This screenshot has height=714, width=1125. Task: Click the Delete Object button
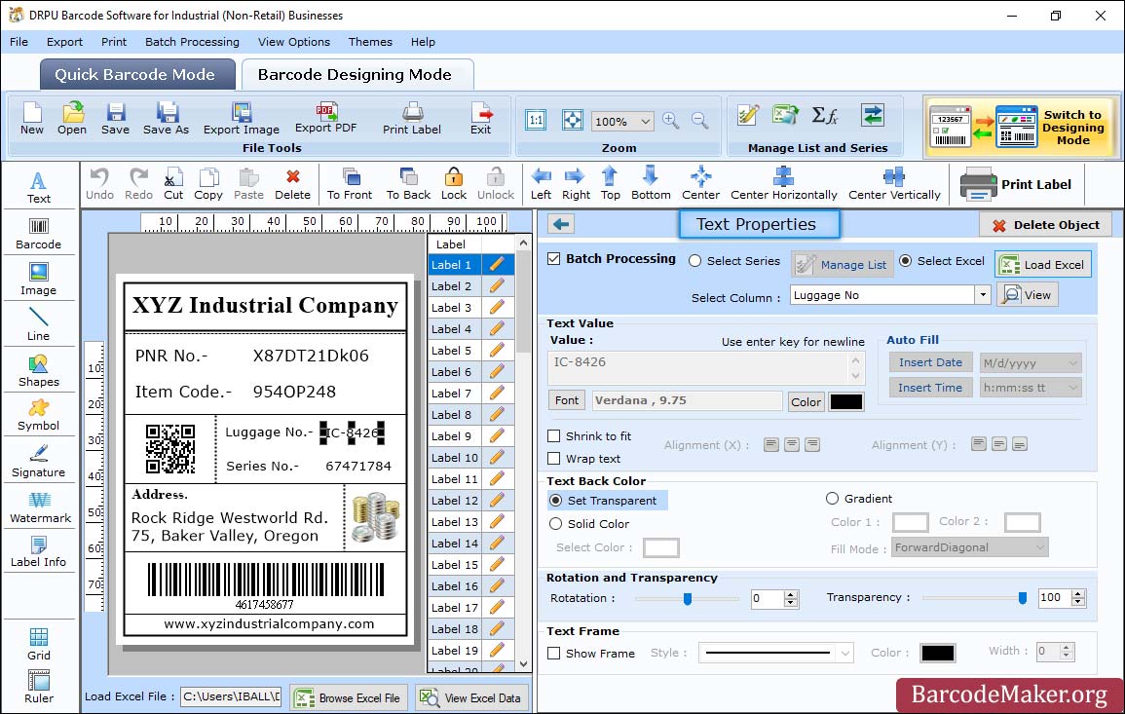coord(1045,225)
